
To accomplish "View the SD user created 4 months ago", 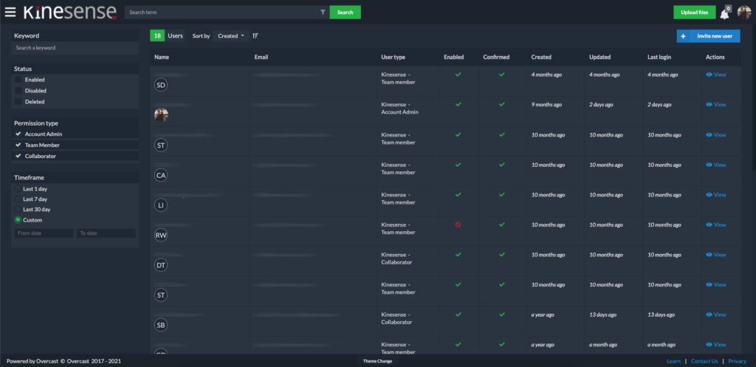I will coord(716,75).
